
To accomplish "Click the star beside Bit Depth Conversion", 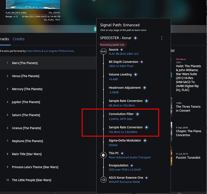I will [142, 62].
